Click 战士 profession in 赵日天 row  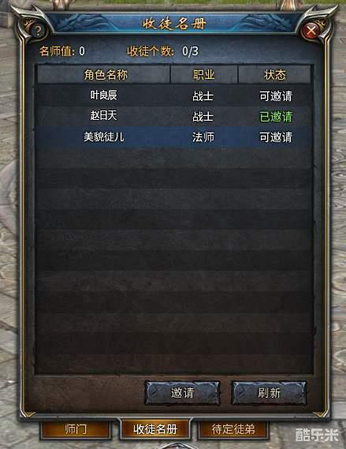pos(203,117)
